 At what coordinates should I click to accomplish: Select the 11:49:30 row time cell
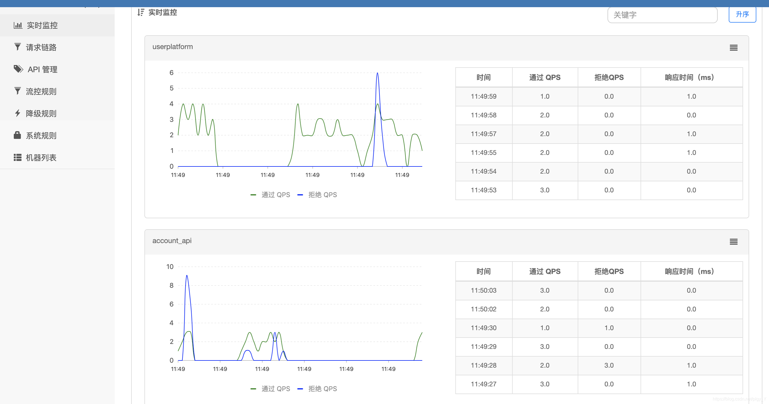pyautogui.click(x=484, y=328)
